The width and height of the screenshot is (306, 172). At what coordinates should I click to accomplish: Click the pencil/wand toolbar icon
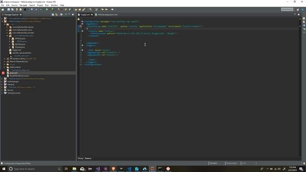tap(84, 10)
